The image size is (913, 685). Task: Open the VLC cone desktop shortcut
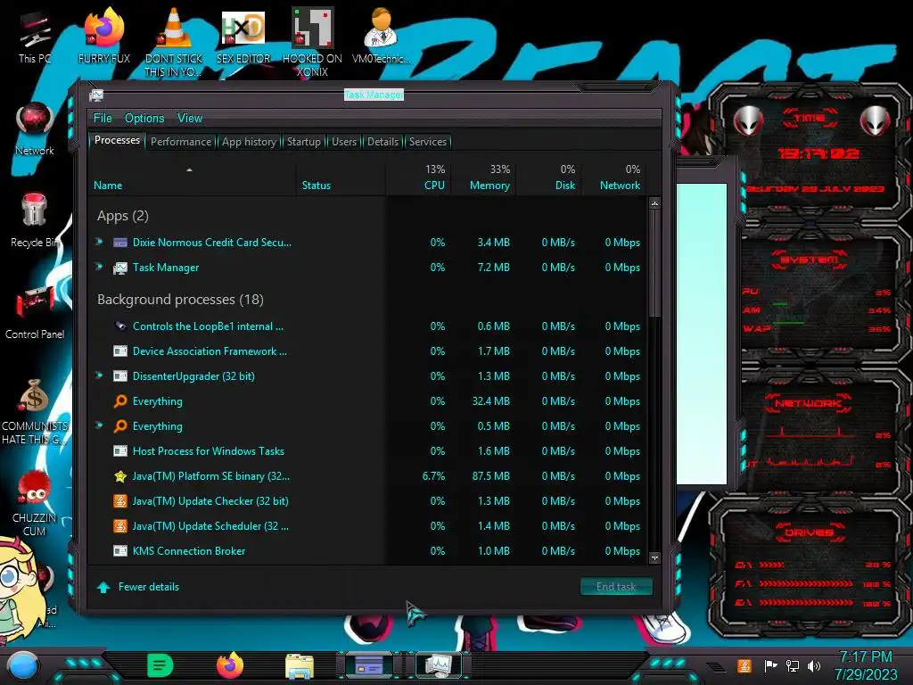[x=174, y=42]
